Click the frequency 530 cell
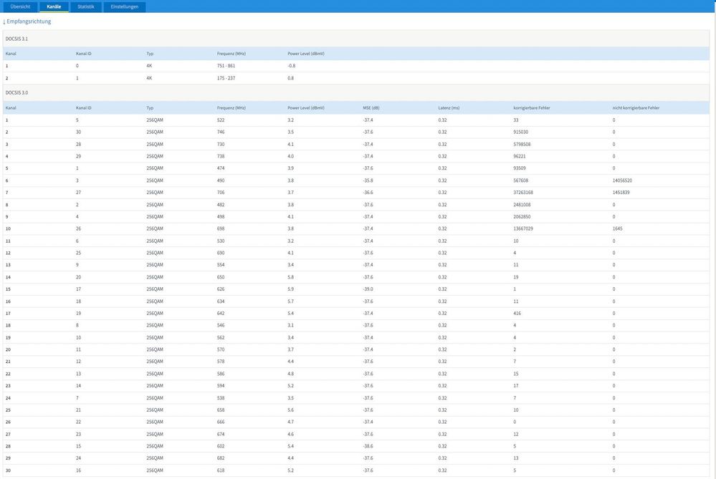Screen dimensions: 716x479 point(221,241)
